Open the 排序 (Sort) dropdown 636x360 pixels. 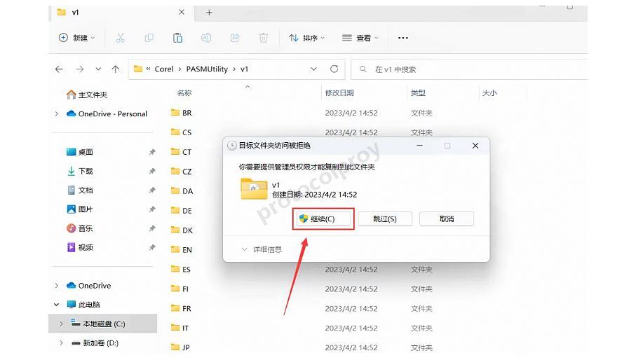coord(306,38)
